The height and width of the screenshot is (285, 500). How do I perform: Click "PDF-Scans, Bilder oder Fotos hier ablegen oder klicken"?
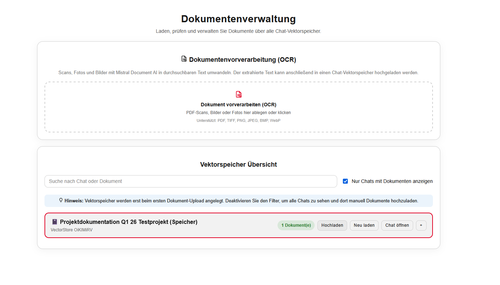pyautogui.click(x=238, y=112)
